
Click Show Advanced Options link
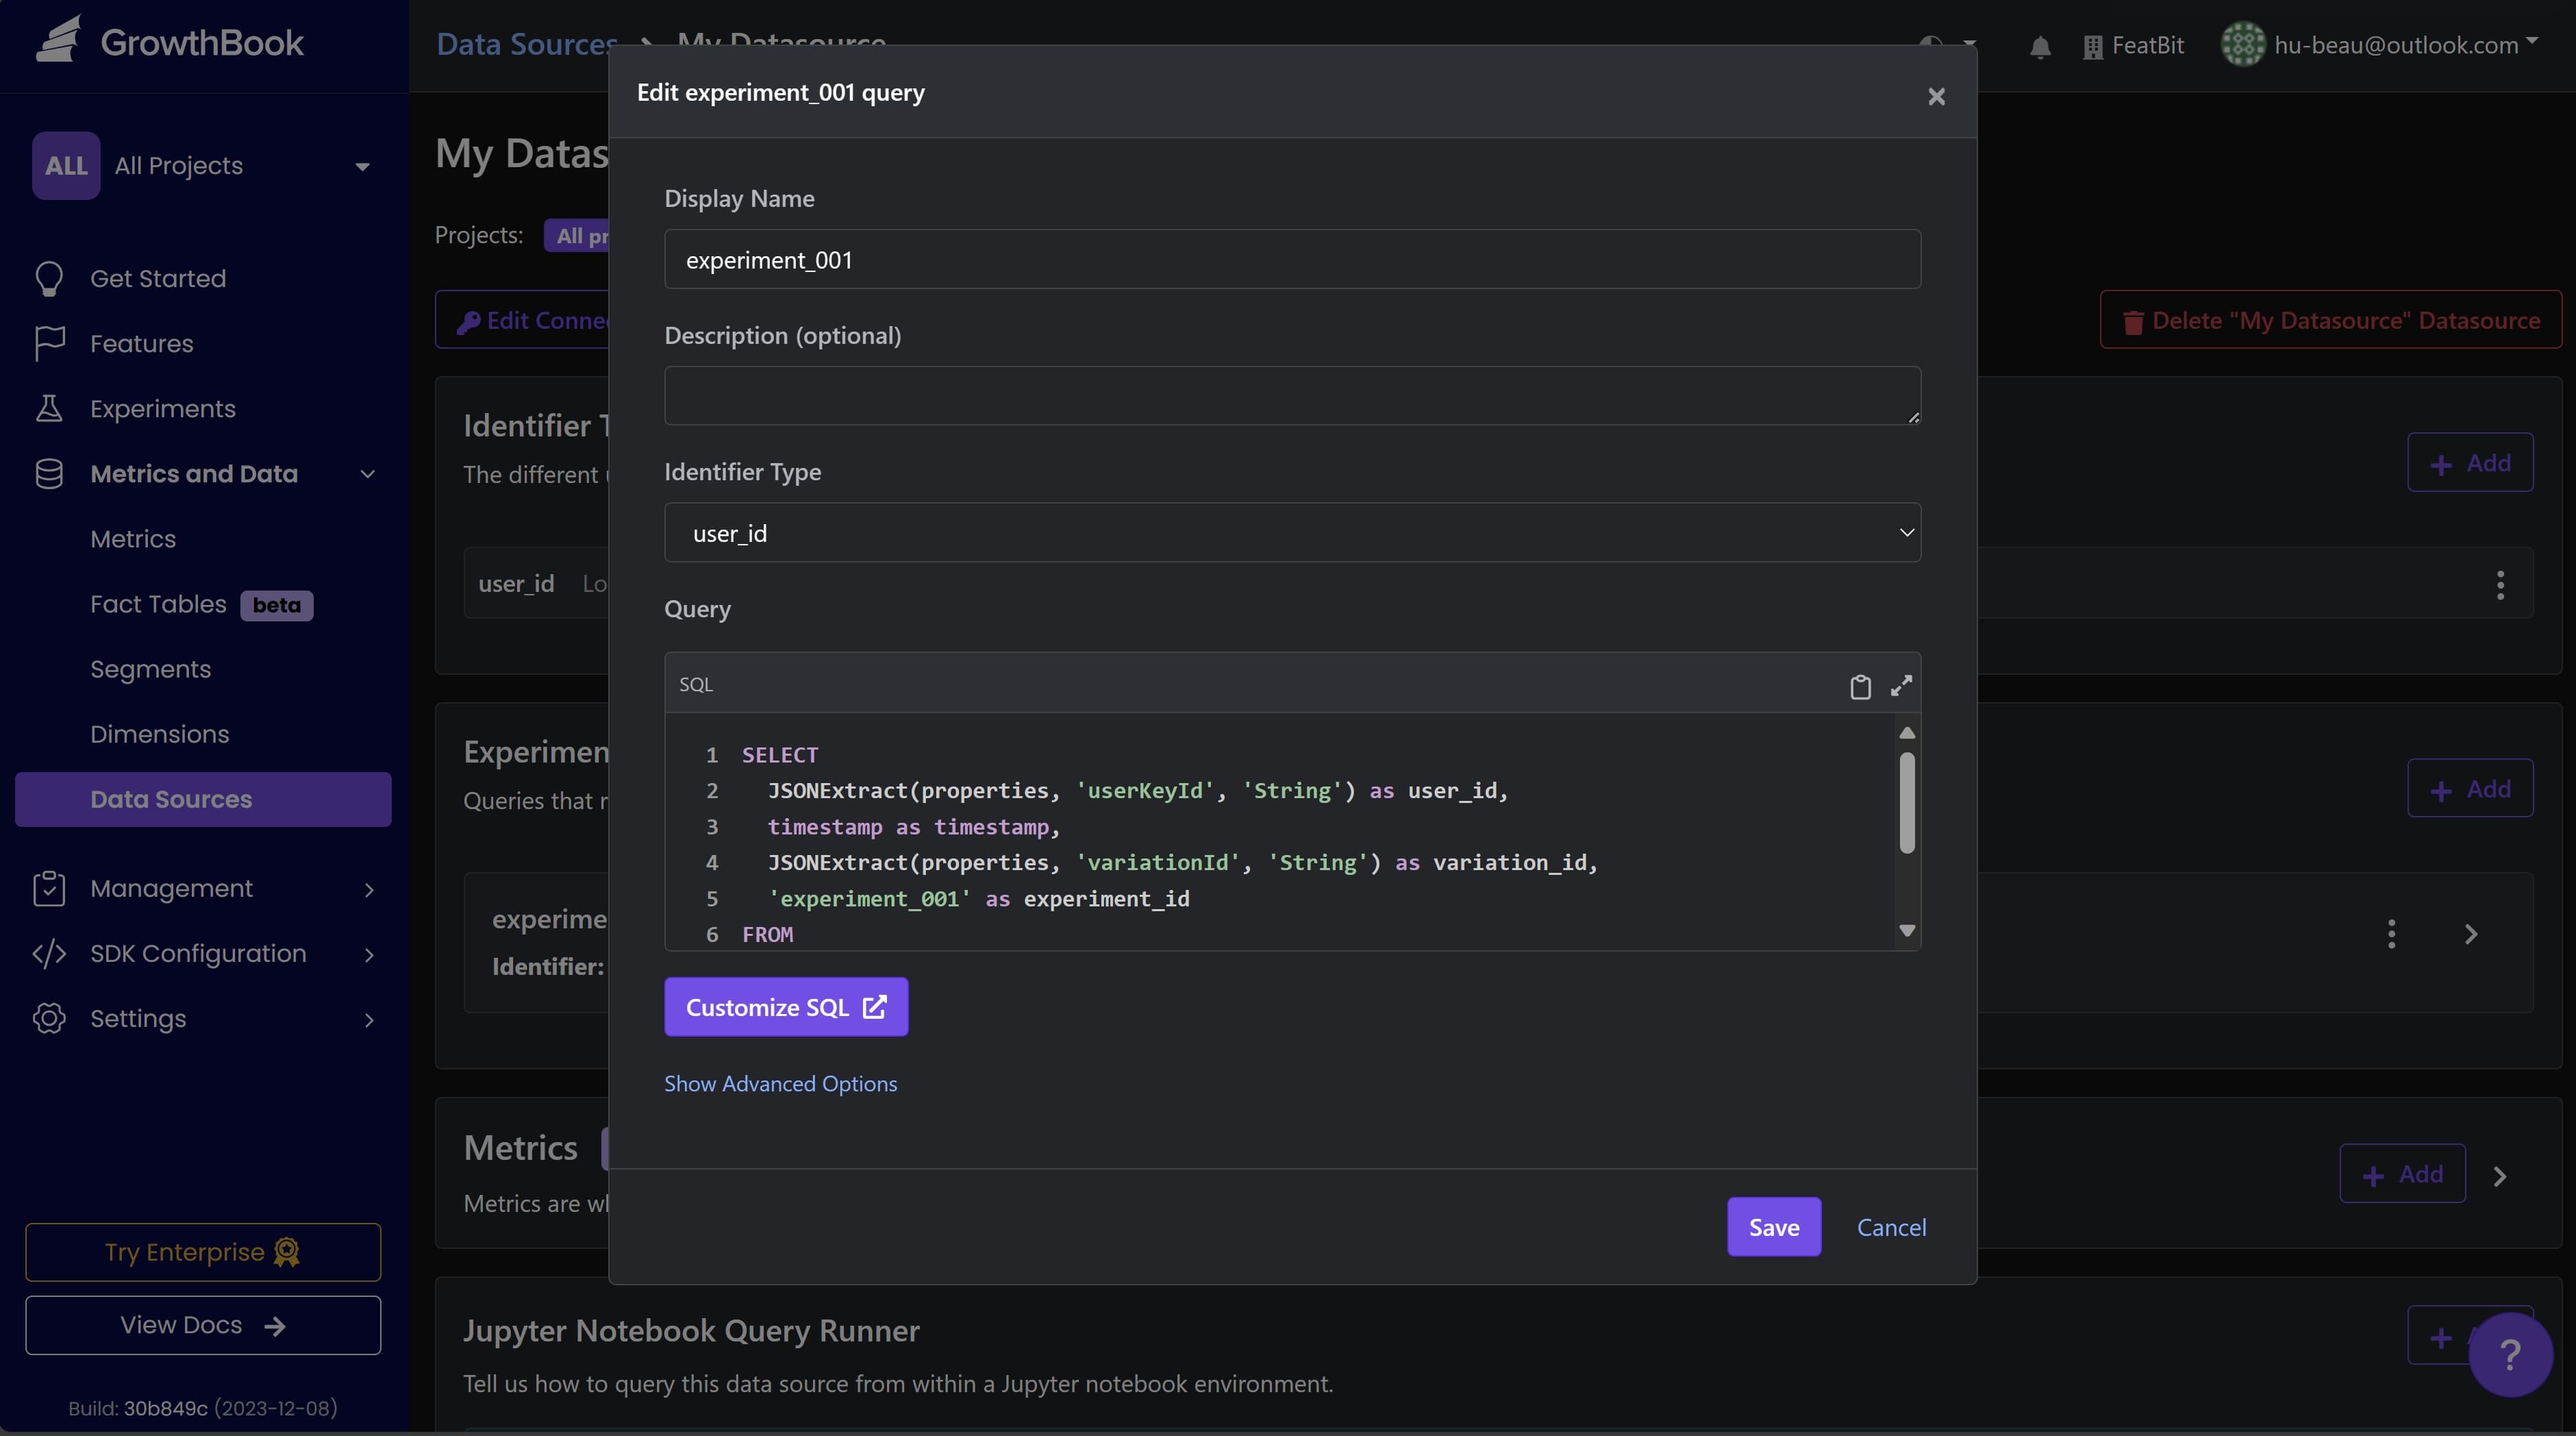[x=780, y=1084]
